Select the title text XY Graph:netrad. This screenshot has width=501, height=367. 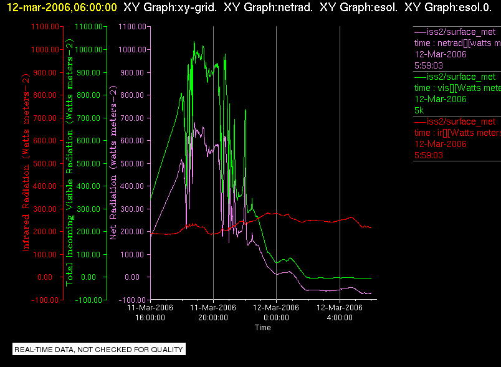click(x=269, y=7)
